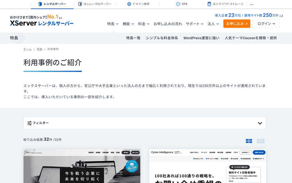Go to シンプルな料金体系 sub-page
Screen dimensions: 292x183
[162, 38]
